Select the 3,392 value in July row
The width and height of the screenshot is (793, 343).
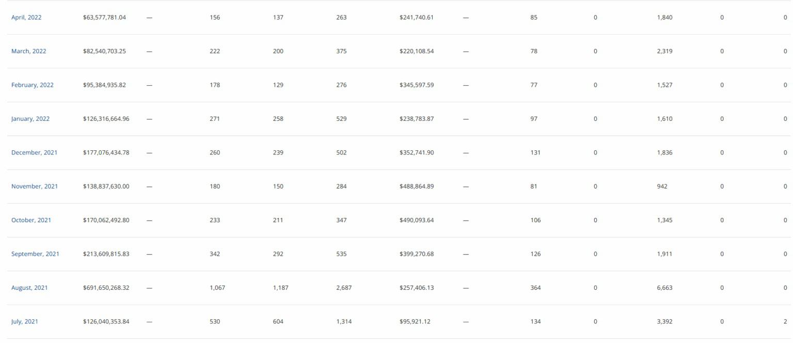664,322
